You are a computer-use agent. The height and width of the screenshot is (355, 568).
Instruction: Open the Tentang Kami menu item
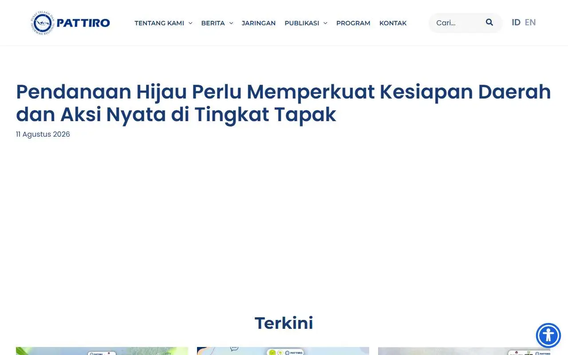[x=159, y=23]
